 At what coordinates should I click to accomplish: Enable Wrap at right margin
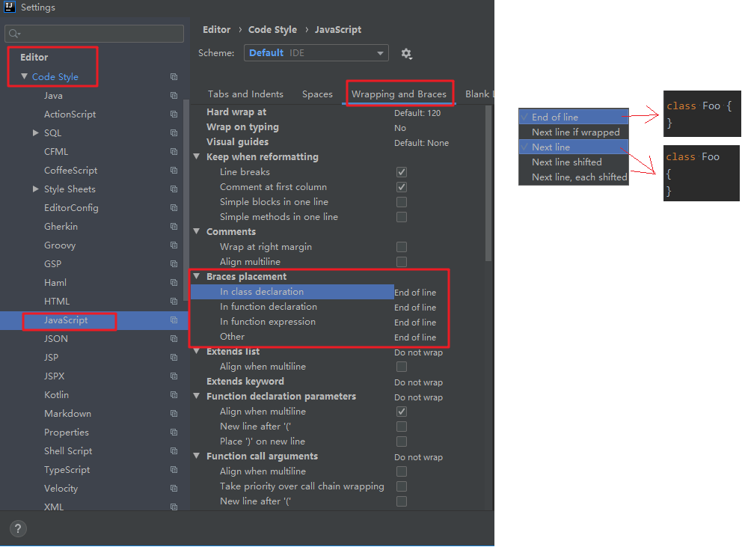pyautogui.click(x=402, y=247)
